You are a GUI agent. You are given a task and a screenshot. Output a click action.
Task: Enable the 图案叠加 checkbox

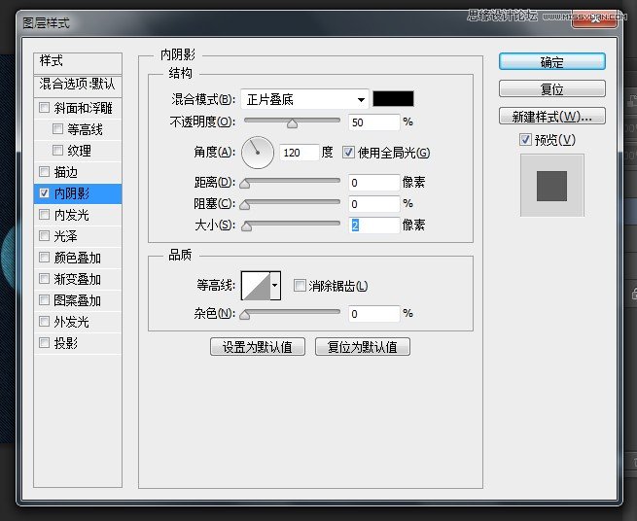pos(44,300)
